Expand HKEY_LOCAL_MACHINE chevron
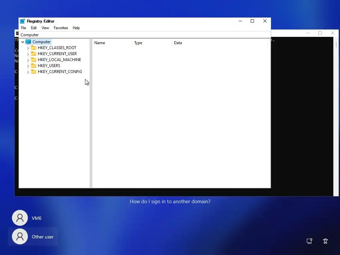The height and width of the screenshot is (255, 340). 28,60
